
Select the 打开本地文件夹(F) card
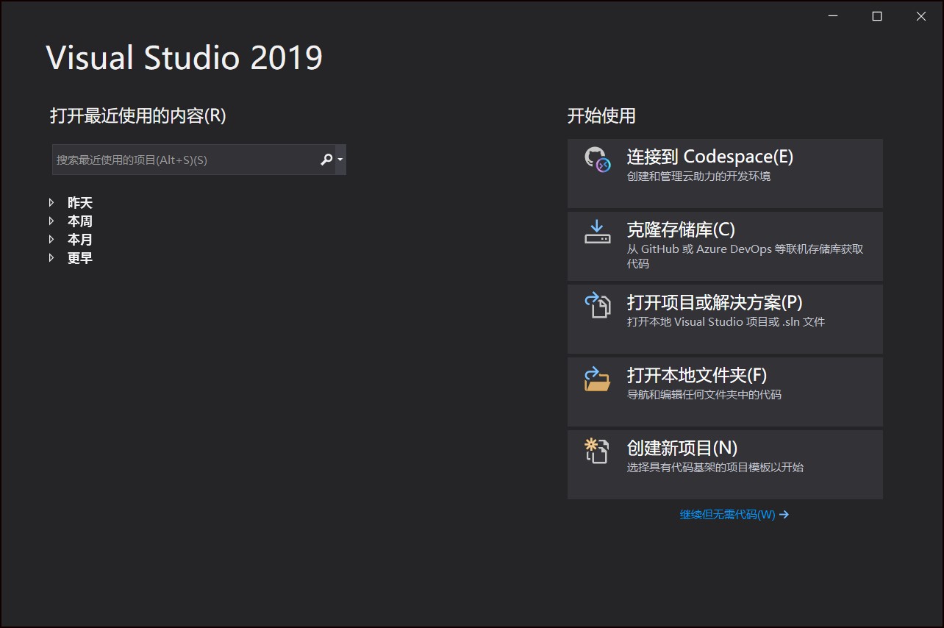(724, 390)
